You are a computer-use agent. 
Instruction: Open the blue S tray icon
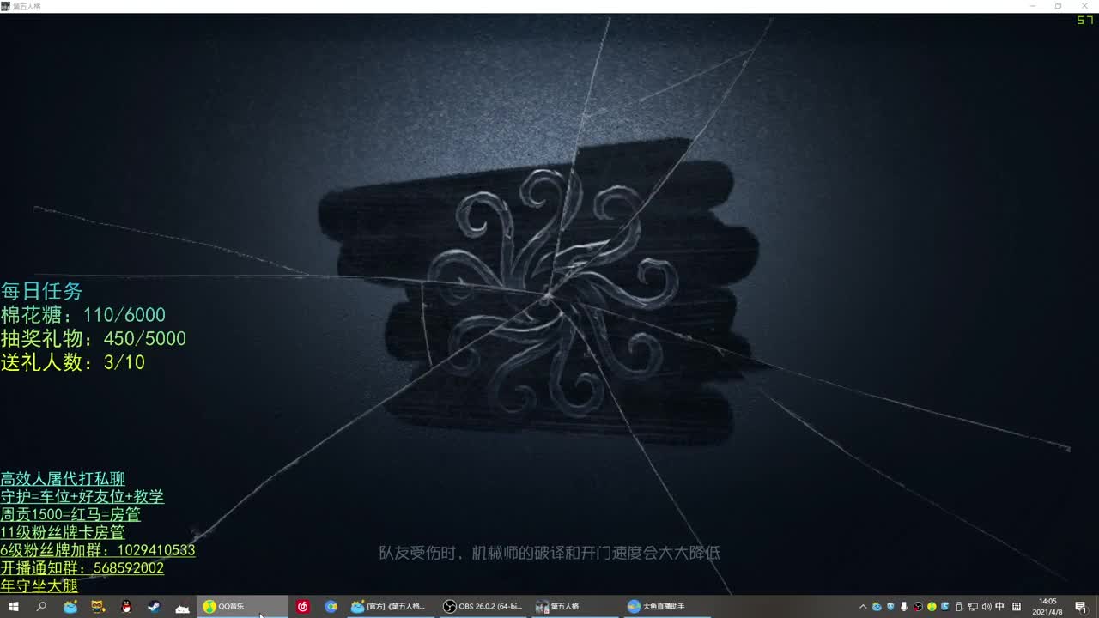[945, 607]
